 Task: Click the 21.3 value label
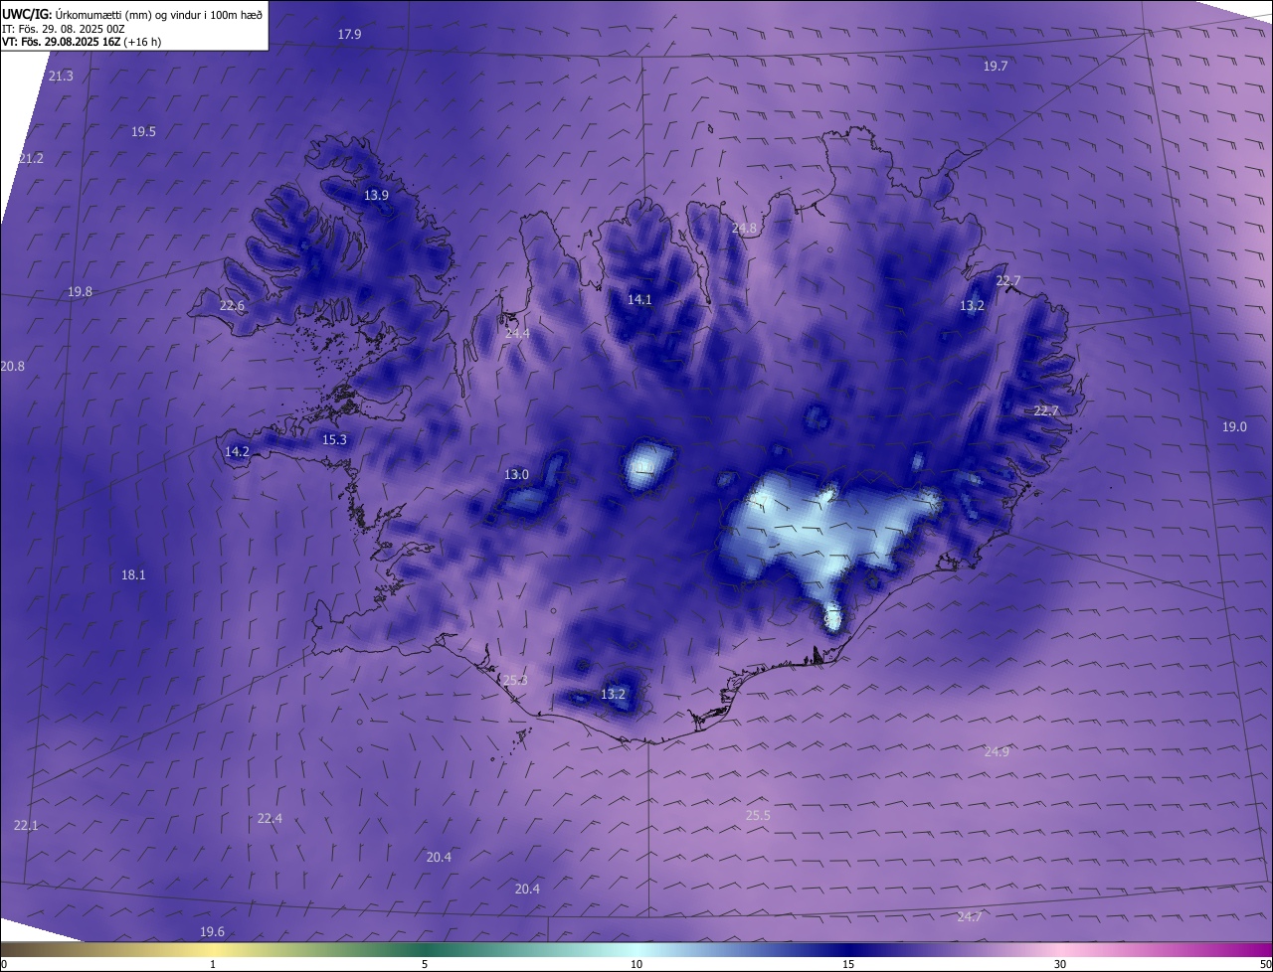point(61,76)
